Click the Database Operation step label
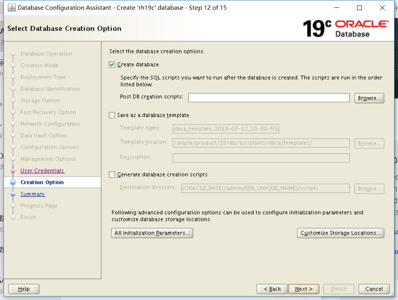This screenshot has height=300, width=398. point(45,54)
